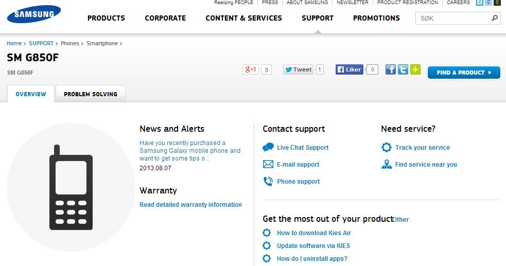Open the PRODUCTS menu

point(106,18)
